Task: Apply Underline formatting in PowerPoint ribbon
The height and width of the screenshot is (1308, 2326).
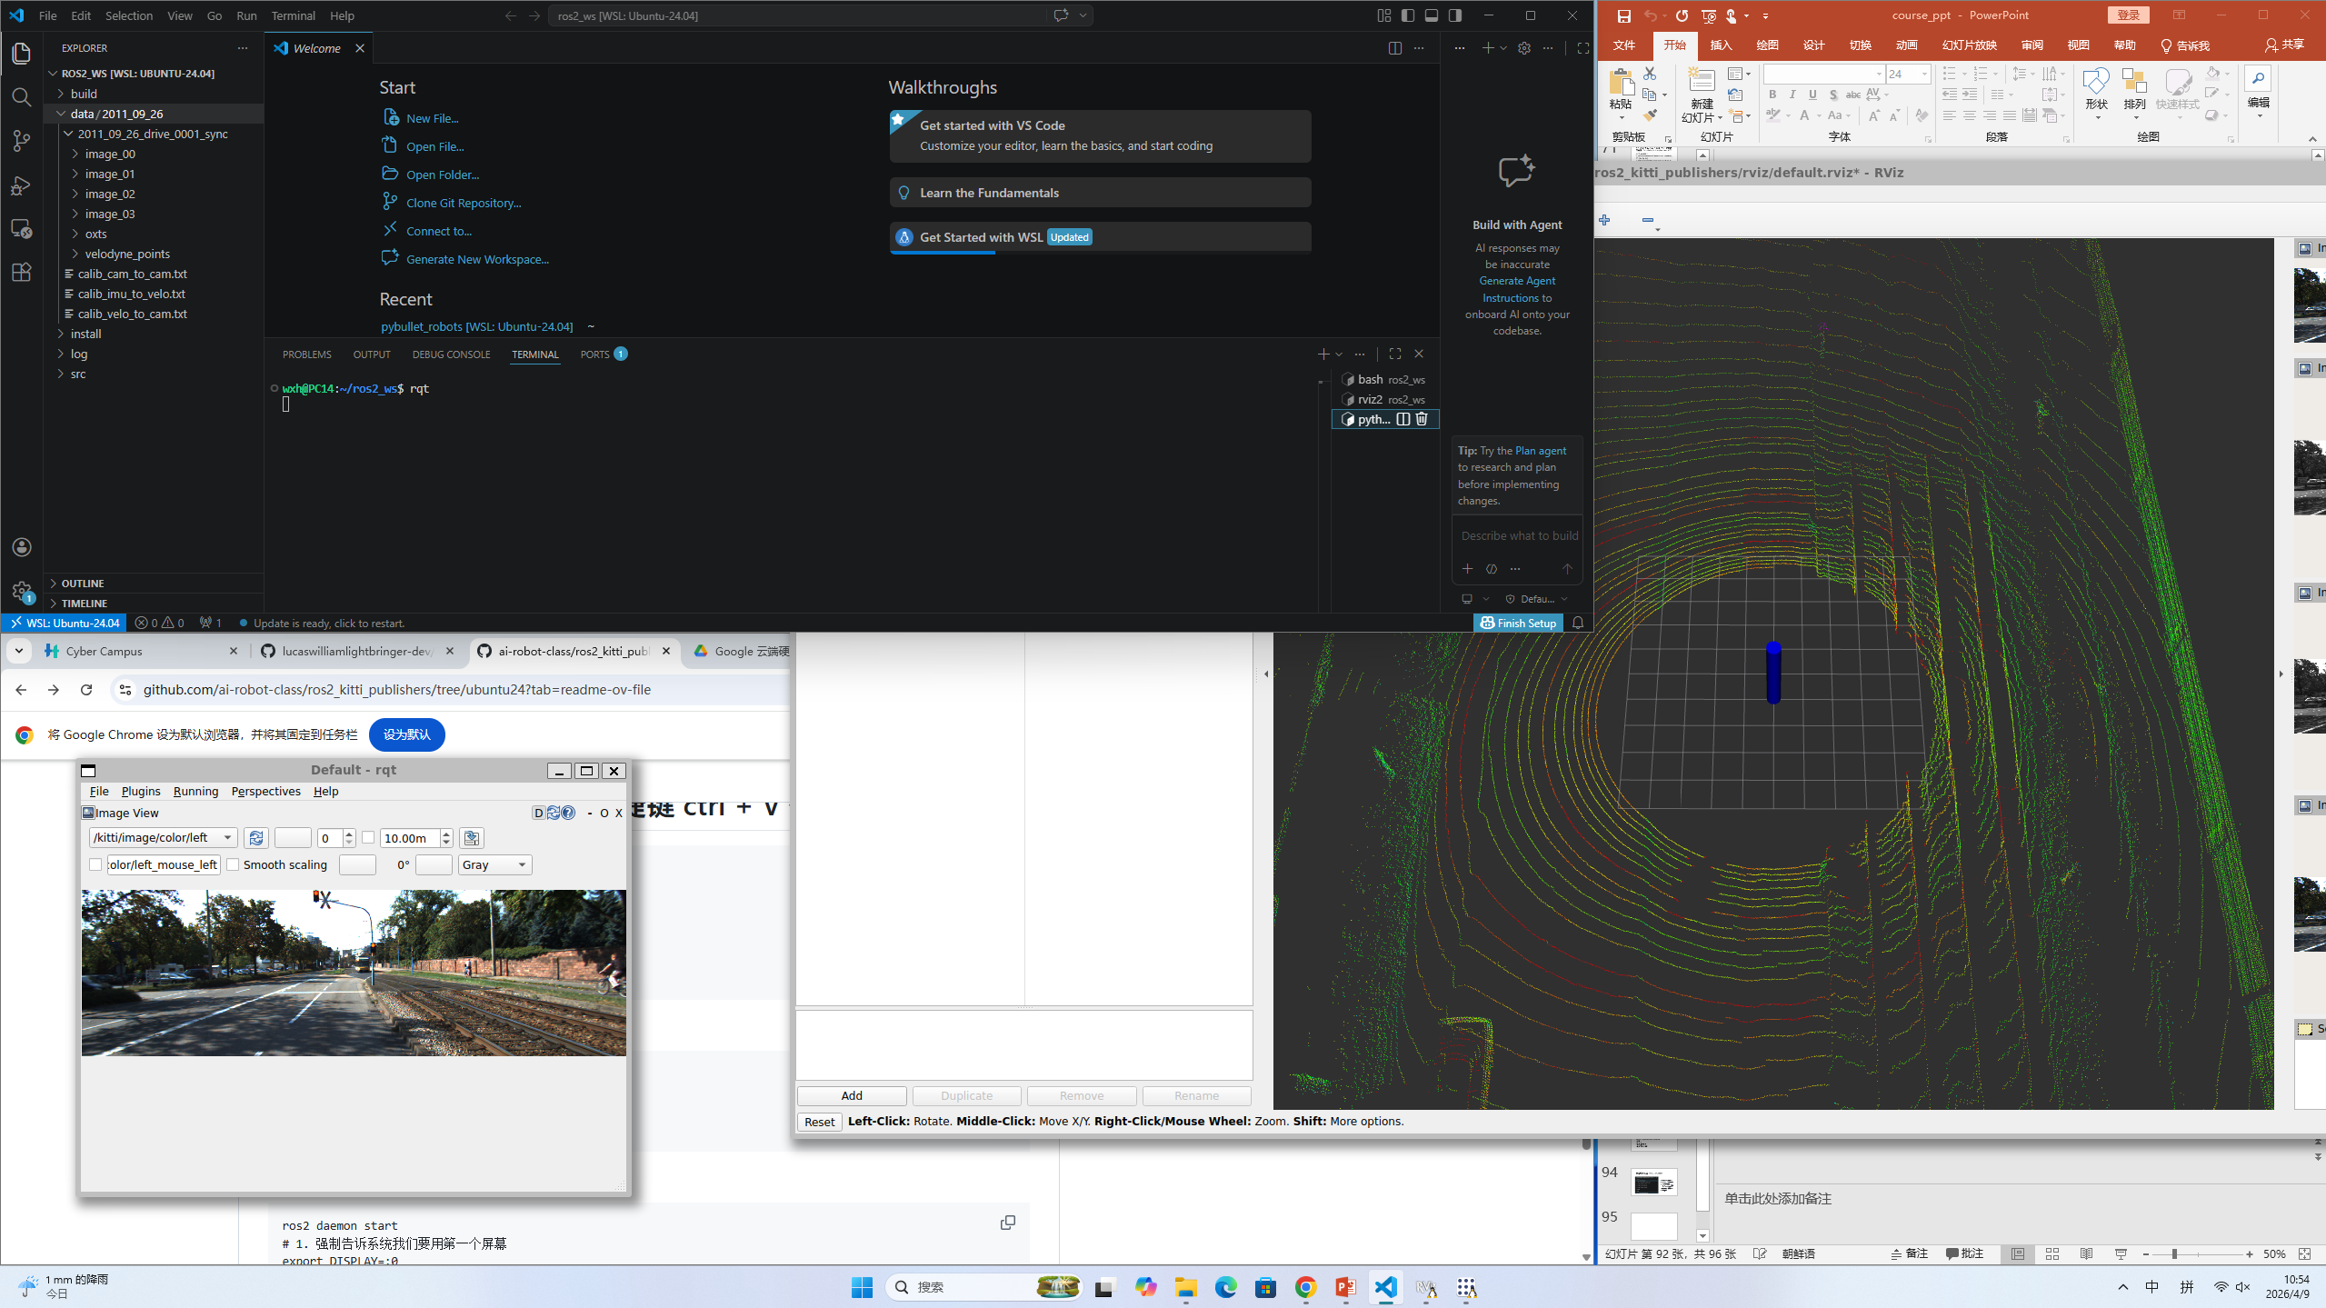Action: (x=1812, y=95)
